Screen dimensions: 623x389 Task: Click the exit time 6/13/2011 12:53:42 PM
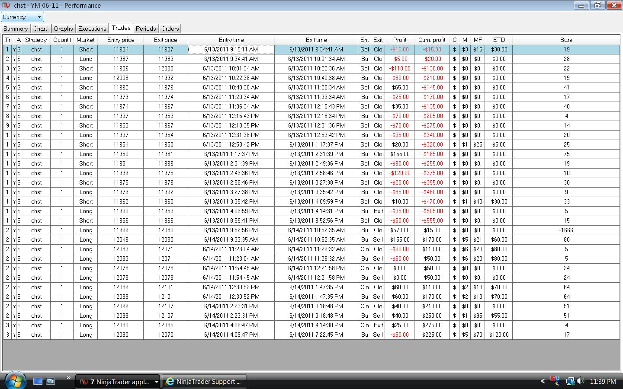(316, 135)
